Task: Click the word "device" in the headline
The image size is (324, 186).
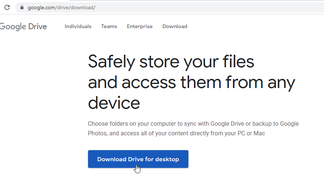Action: [x=114, y=103]
